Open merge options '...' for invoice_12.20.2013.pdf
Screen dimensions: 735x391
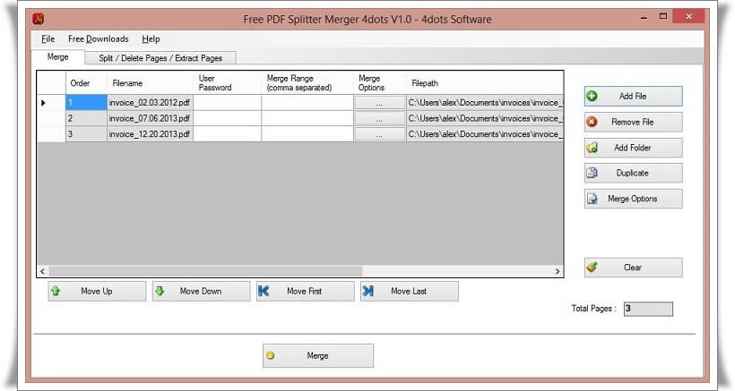coord(379,134)
